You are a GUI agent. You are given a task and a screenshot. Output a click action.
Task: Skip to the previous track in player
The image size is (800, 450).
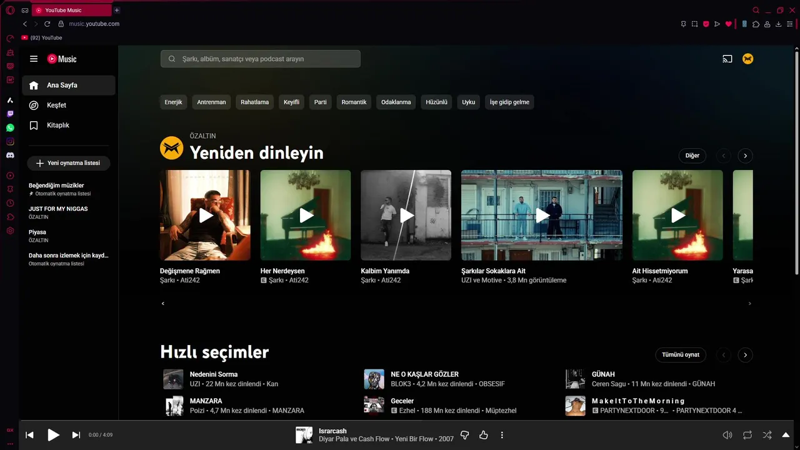click(x=29, y=435)
